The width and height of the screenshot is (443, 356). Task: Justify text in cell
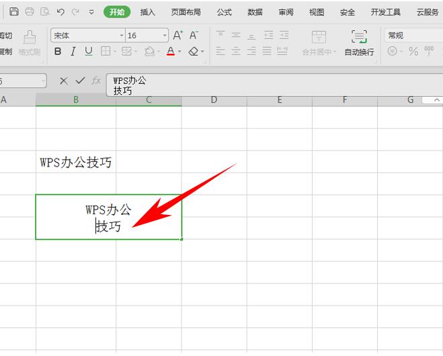pos(267,51)
